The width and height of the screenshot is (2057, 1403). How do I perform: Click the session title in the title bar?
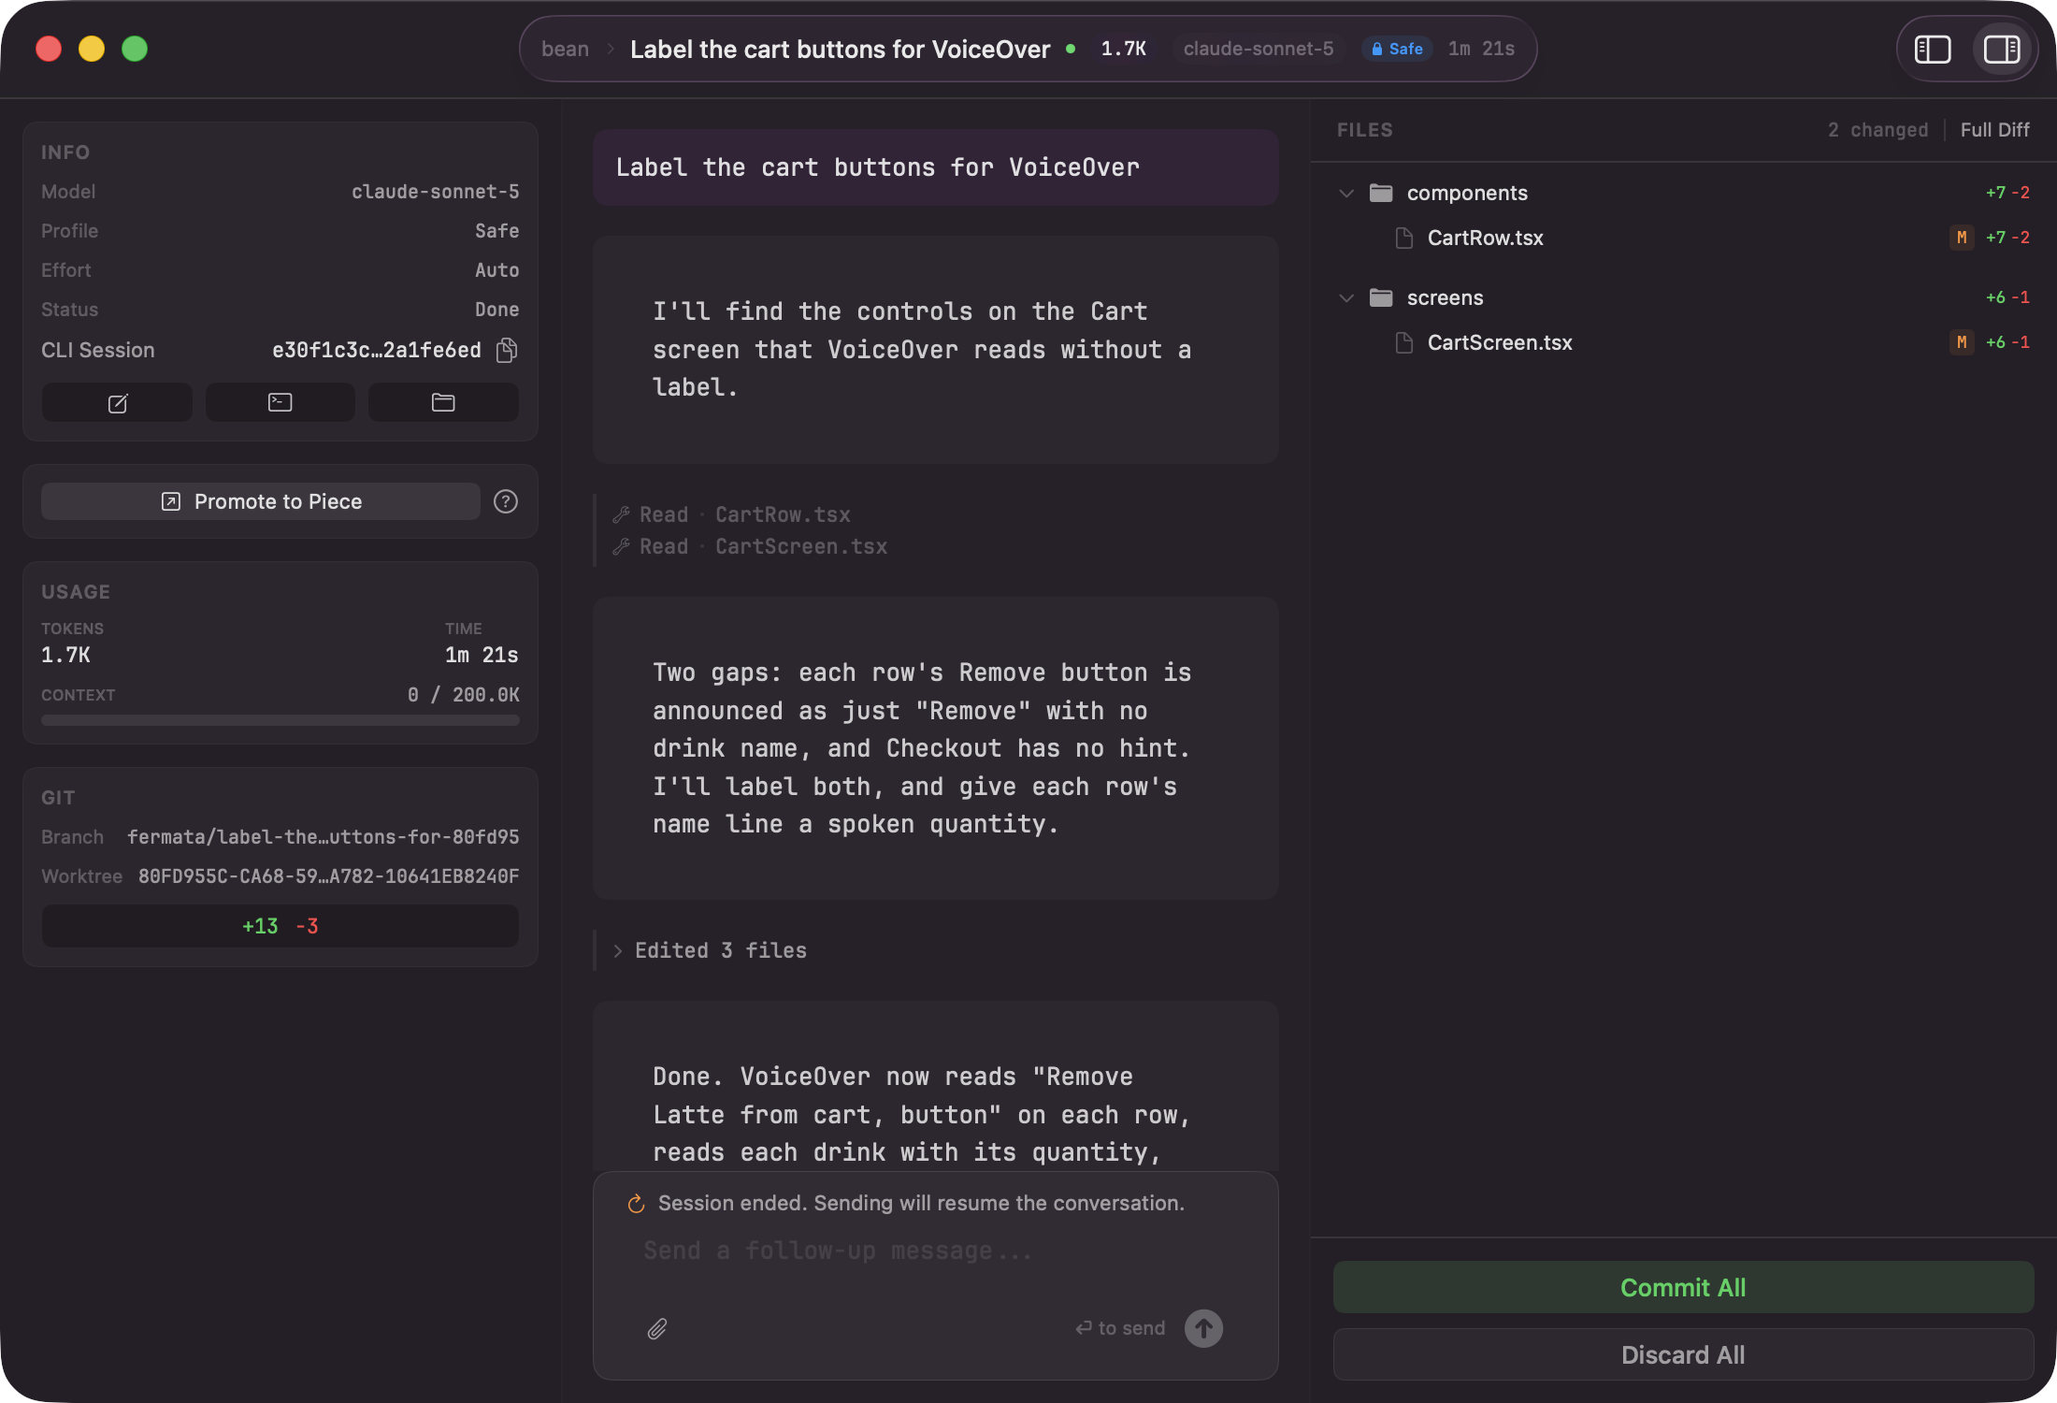pyautogui.click(x=840, y=49)
